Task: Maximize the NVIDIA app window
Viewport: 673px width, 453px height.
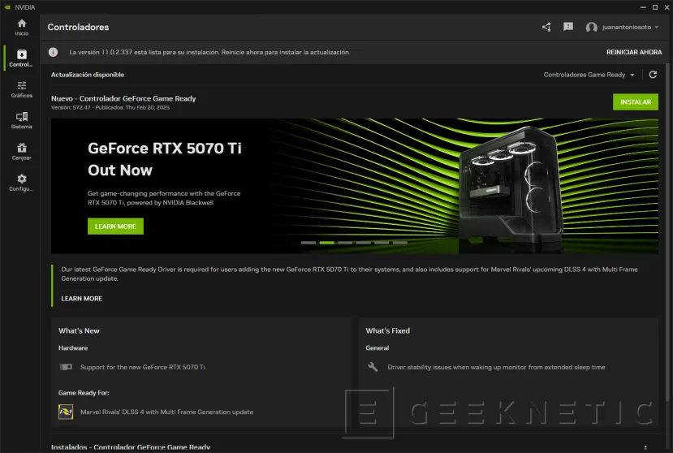Action: tap(655, 7)
